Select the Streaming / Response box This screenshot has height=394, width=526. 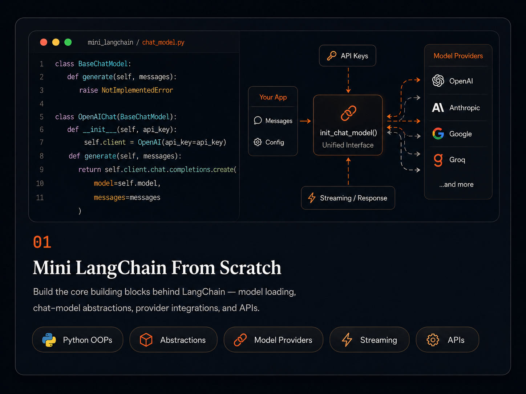pyautogui.click(x=348, y=198)
